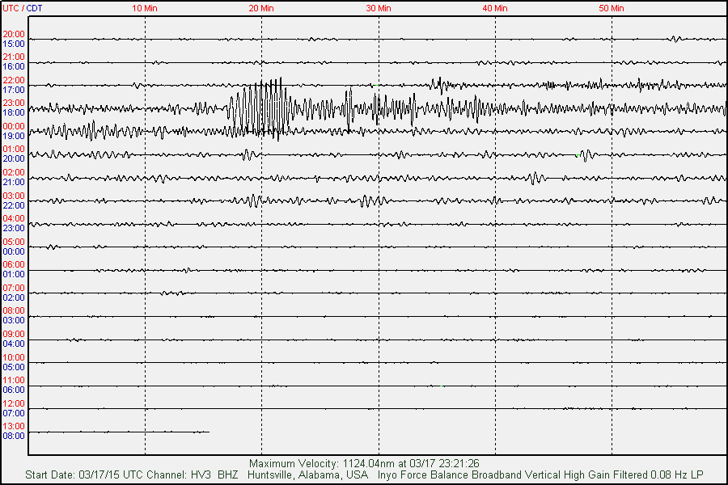
Task: Click the green marker on 11:00 trace
Action: 442,386
